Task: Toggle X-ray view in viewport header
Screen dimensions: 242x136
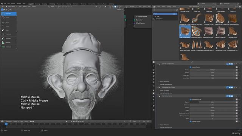Action: pos(110,7)
